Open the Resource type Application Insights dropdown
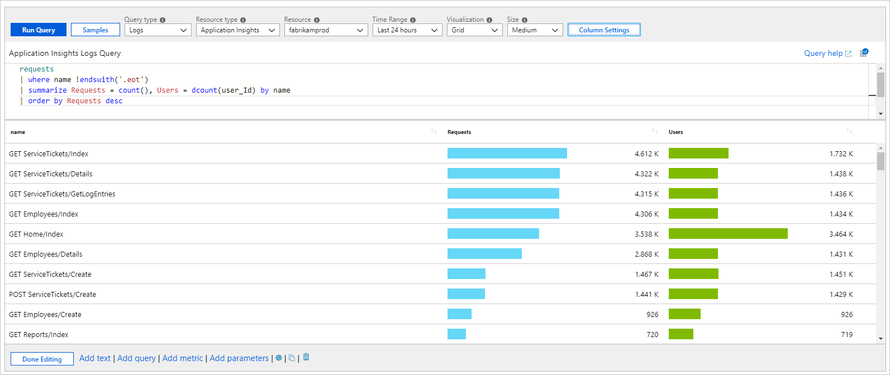The width and height of the screenshot is (890, 375). tap(238, 30)
